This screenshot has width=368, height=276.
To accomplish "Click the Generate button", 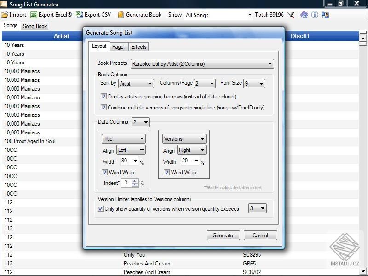I will point(223,236).
